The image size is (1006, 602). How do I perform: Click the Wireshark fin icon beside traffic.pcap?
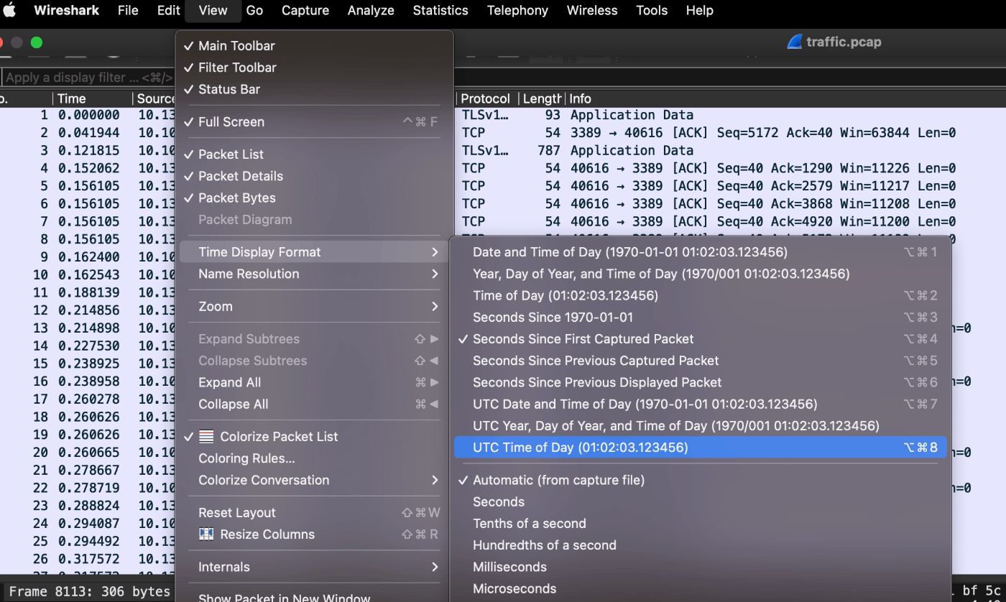pyautogui.click(x=794, y=42)
